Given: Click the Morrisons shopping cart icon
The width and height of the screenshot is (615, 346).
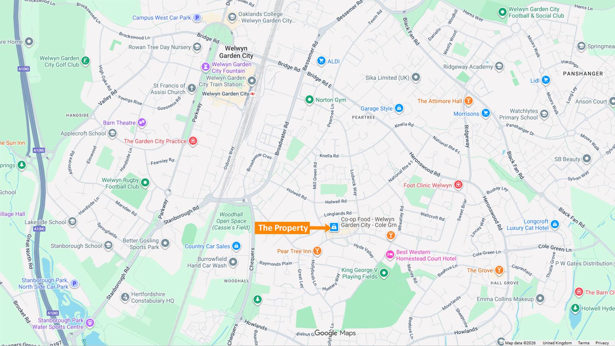Looking at the screenshot, I should coord(485,113).
